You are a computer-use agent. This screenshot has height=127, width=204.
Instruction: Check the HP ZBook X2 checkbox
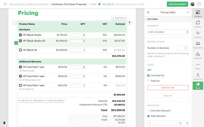tap(20, 50)
